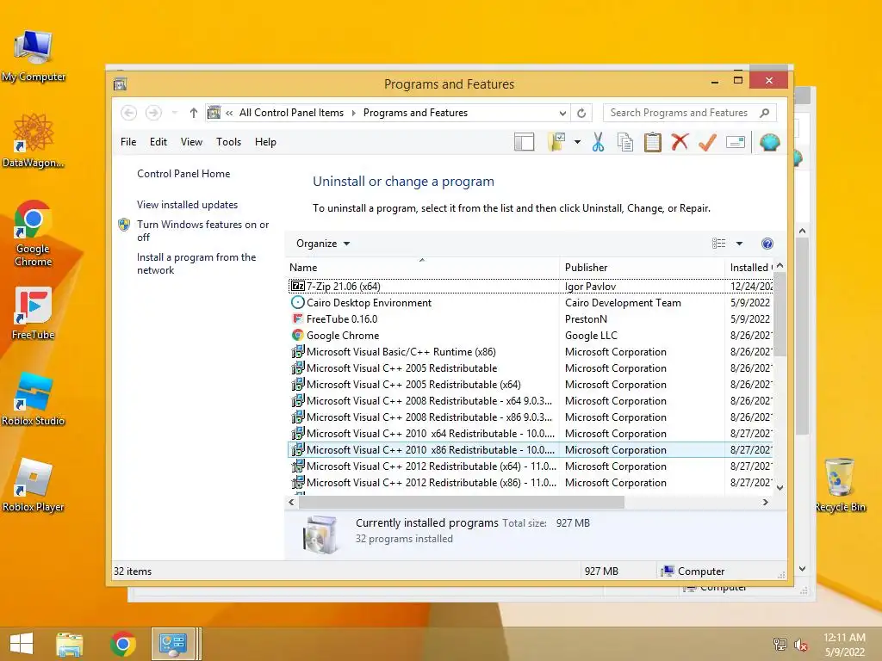This screenshot has height=661, width=882.
Task: Click the orange checkmark Properties icon
Action: [x=707, y=142]
